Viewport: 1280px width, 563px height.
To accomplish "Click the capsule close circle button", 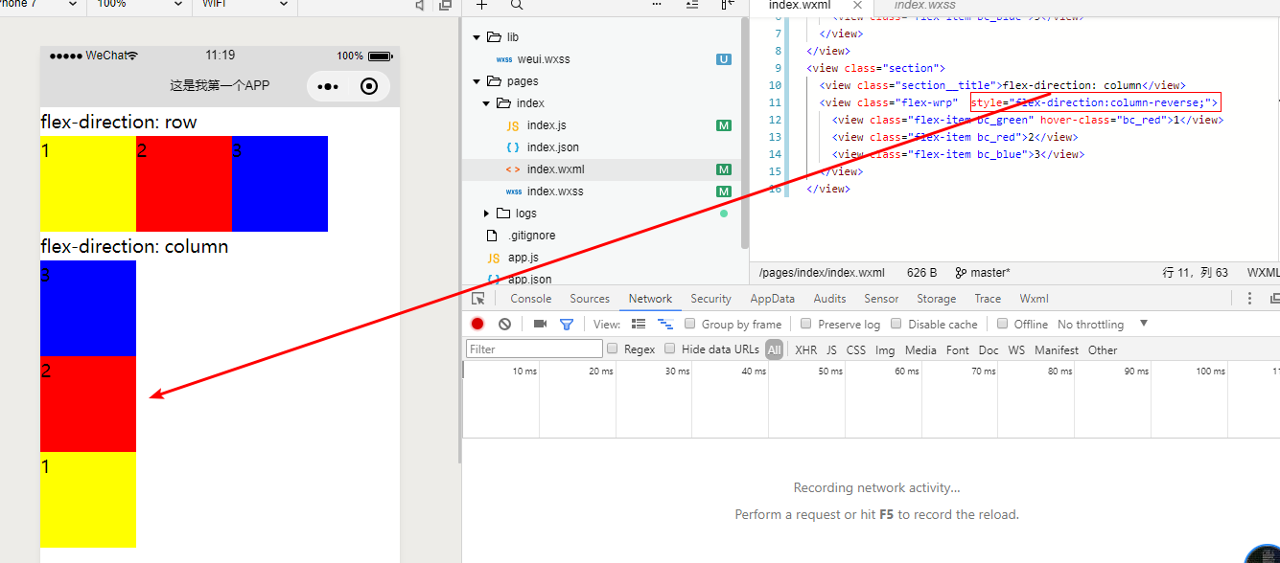I will 369,86.
